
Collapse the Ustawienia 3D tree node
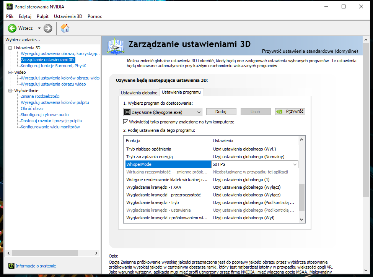[x=10, y=48]
